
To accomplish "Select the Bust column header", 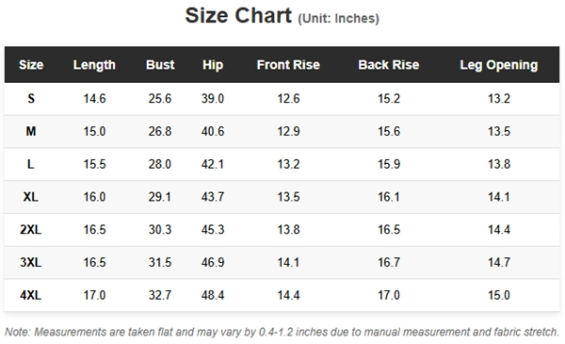I will [x=160, y=65].
